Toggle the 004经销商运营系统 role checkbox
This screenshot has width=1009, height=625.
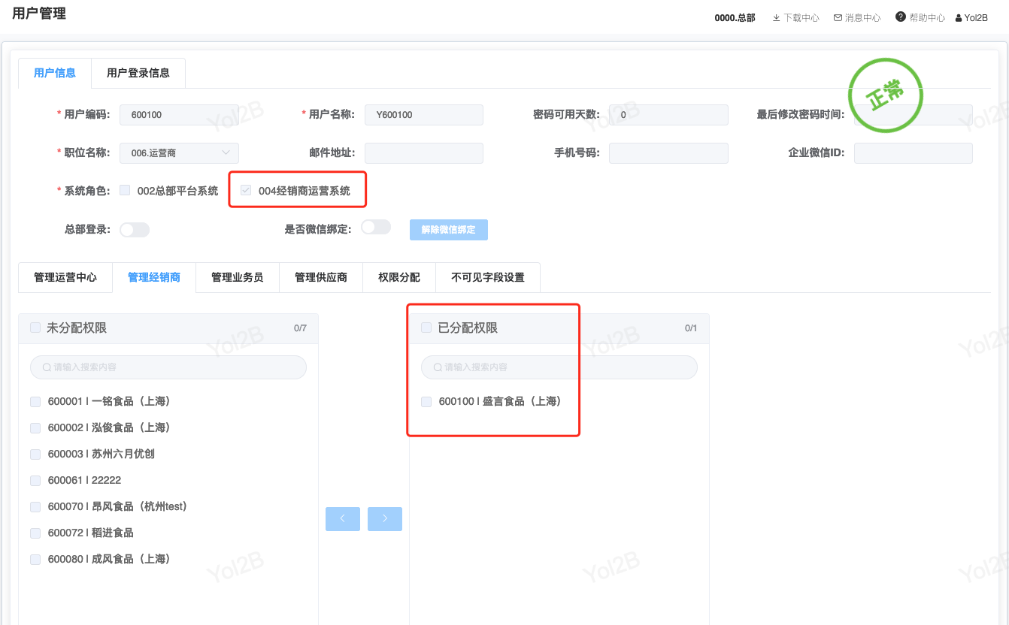coord(246,191)
